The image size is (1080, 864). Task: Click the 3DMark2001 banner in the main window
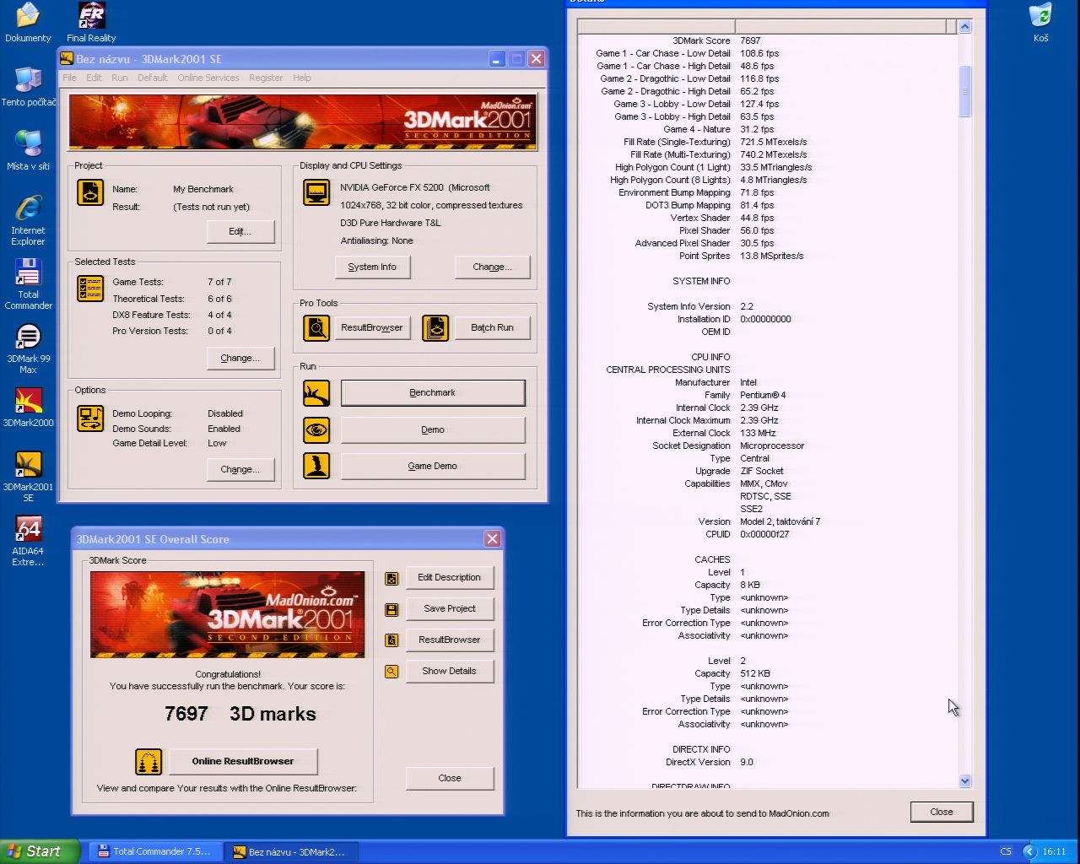point(303,122)
